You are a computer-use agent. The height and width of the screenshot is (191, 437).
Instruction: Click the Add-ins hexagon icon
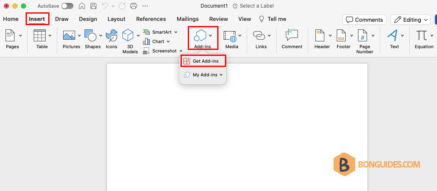pos(200,35)
